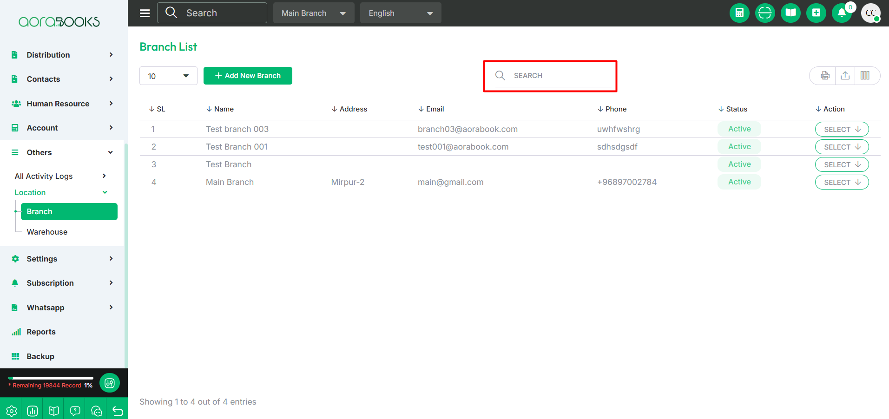Open the CC user profile avatar
The height and width of the screenshot is (419, 889).
pyautogui.click(x=871, y=13)
